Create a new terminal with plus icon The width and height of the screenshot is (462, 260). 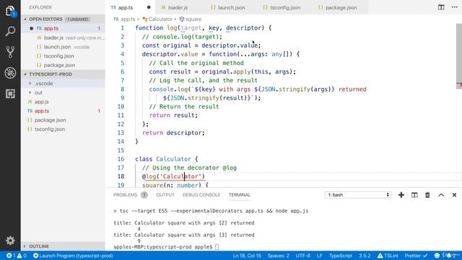click(401, 195)
